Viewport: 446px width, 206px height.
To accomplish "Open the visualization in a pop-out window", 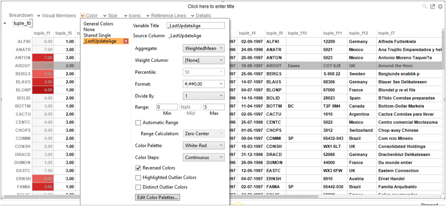I will point(432,6).
